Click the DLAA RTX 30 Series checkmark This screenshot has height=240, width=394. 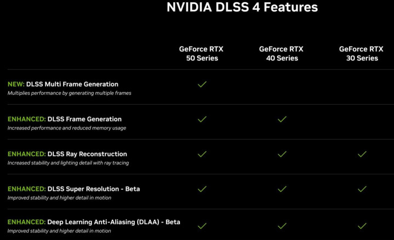(x=362, y=225)
